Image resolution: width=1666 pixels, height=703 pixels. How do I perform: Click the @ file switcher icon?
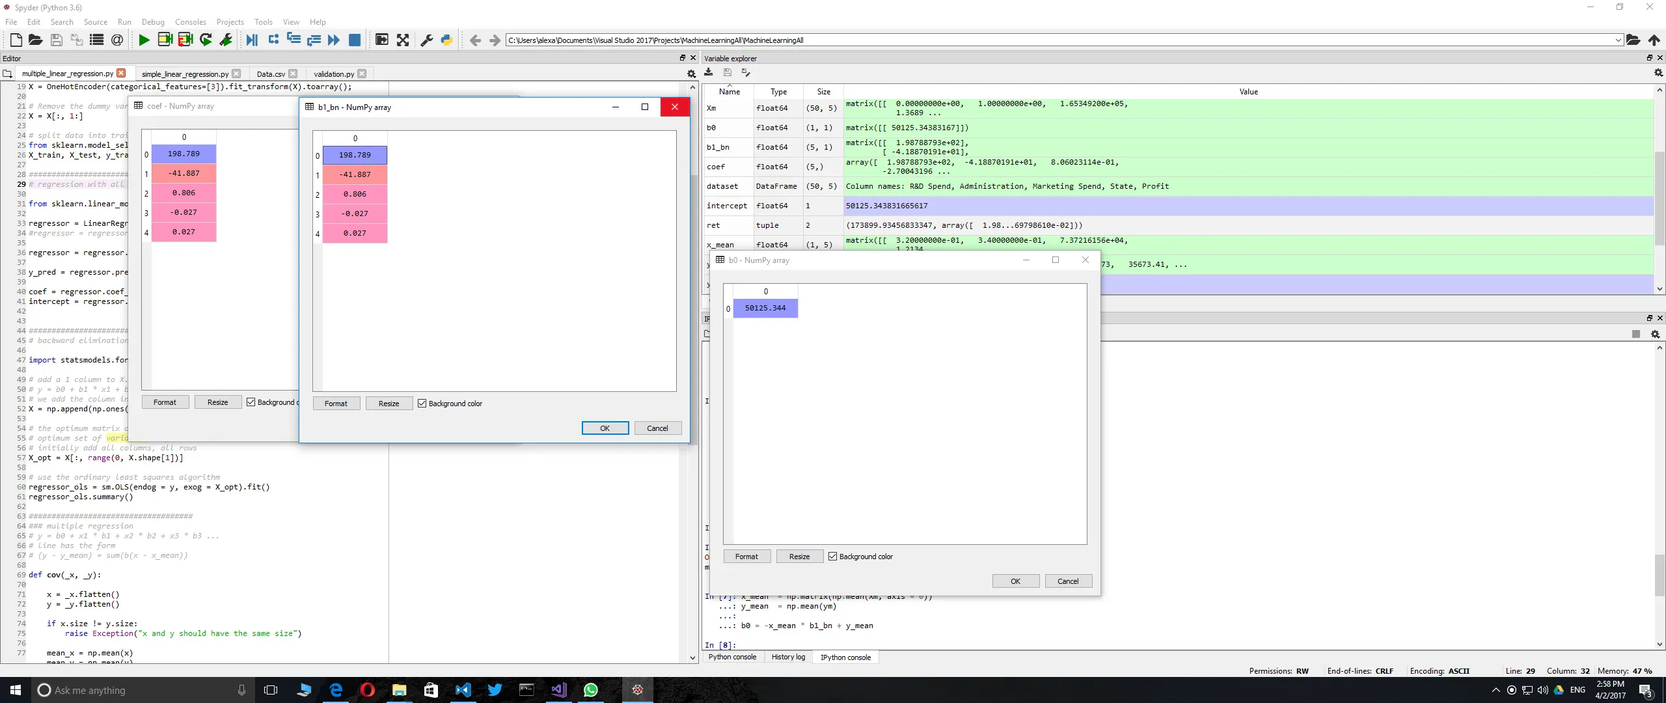(x=117, y=40)
